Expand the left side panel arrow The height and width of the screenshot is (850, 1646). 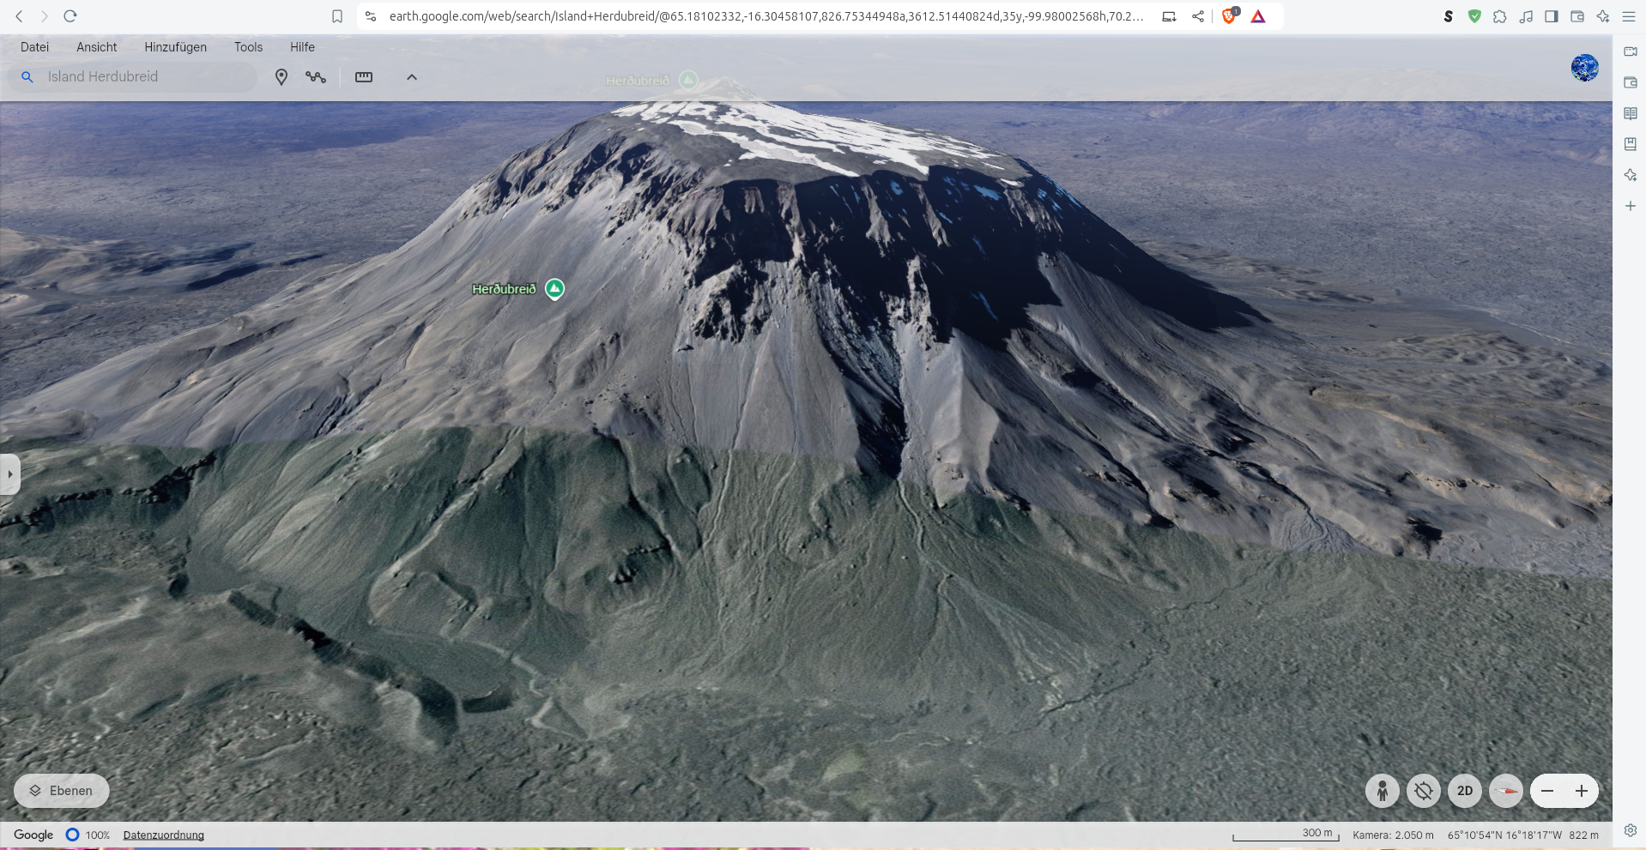[9, 474]
